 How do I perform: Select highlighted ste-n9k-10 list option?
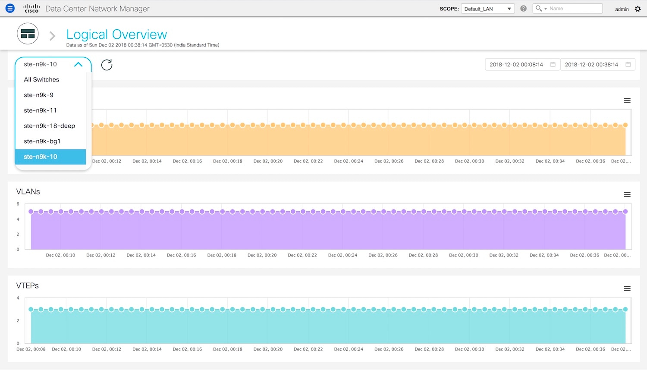pos(50,157)
